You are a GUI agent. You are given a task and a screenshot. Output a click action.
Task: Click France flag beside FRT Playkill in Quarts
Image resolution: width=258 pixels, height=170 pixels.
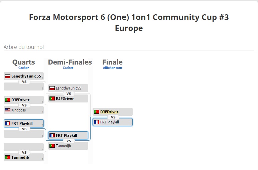pyautogui.click(x=8, y=123)
